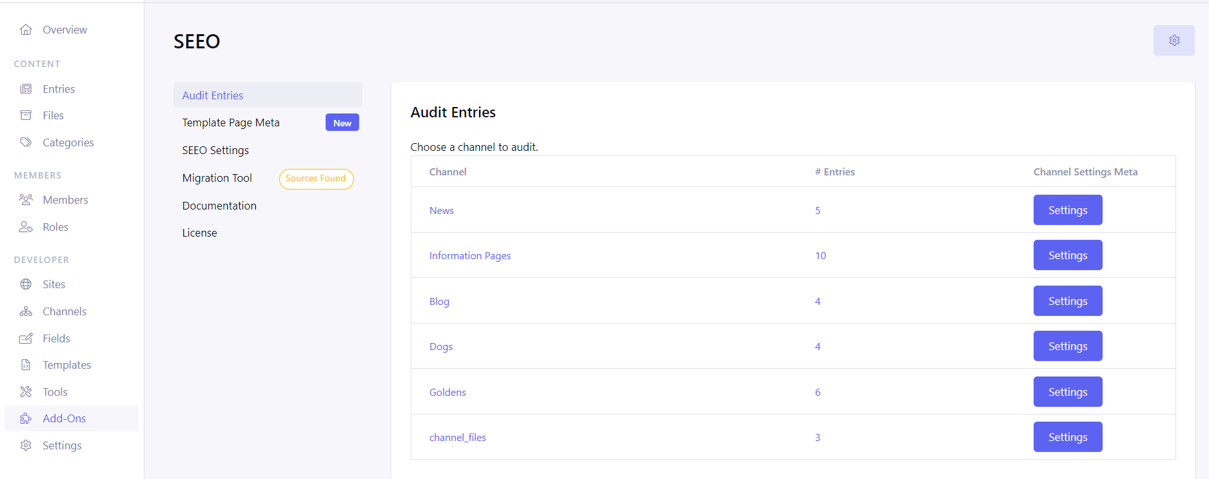Click the Sites globe icon
Image resolution: width=1209 pixels, height=479 pixels.
coord(26,284)
